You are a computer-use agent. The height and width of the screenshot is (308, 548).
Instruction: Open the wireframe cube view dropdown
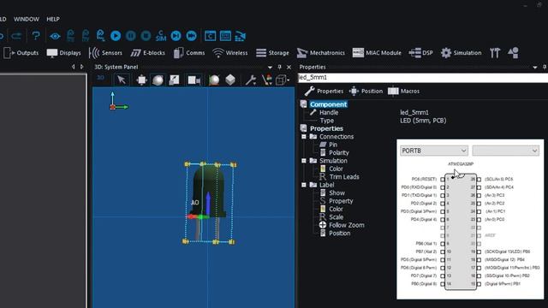point(283,80)
